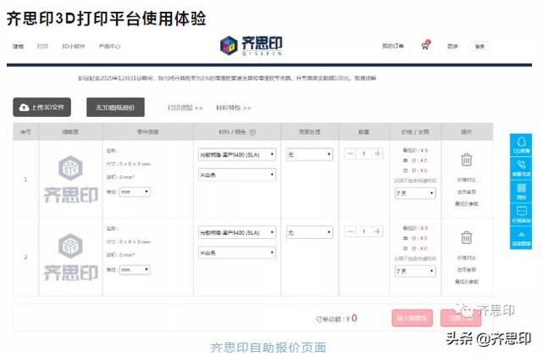Screen dimensions: 542x356
Task: Increase quantity in row 1 with plus
Action: point(378,153)
